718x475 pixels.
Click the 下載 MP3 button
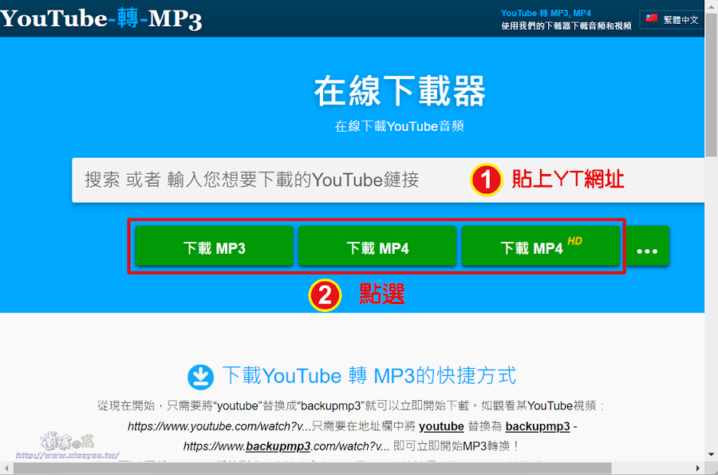pyautogui.click(x=215, y=246)
